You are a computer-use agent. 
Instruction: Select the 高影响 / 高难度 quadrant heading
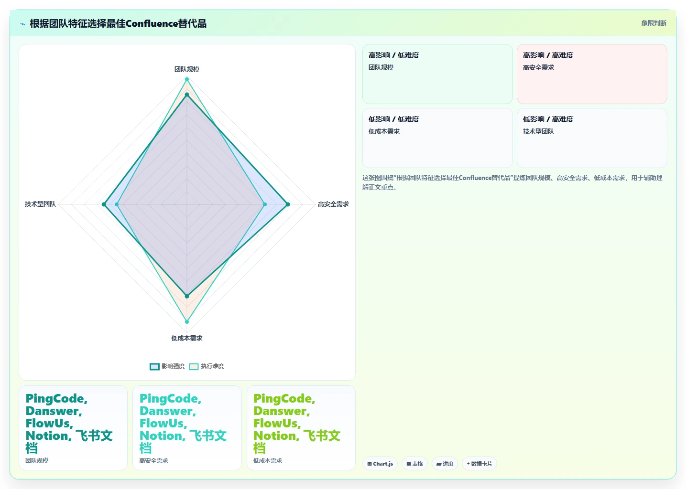tap(548, 55)
